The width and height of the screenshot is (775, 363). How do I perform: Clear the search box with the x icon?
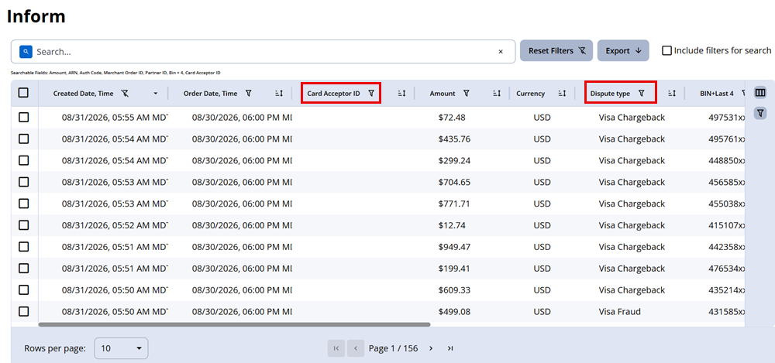(500, 51)
